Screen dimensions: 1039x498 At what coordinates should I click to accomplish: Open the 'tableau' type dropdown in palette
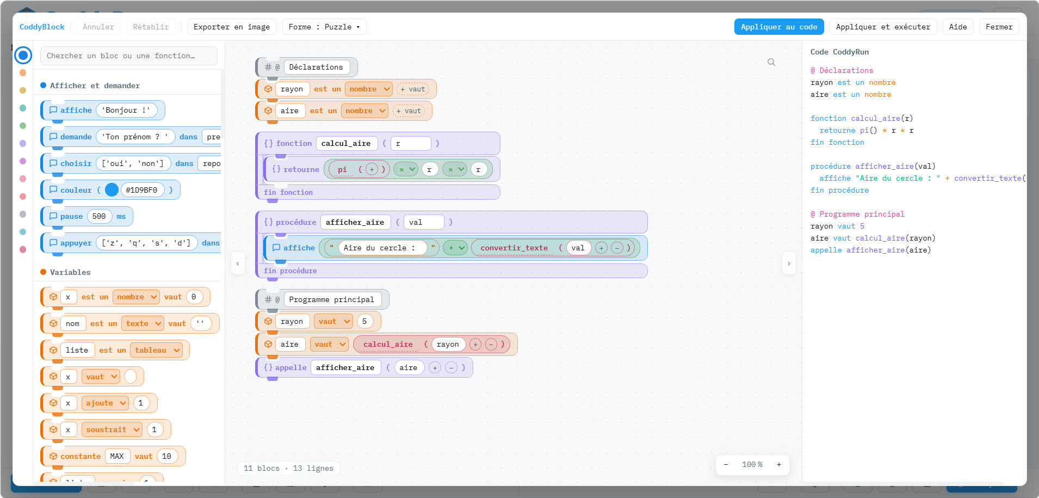click(x=157, y=350)
